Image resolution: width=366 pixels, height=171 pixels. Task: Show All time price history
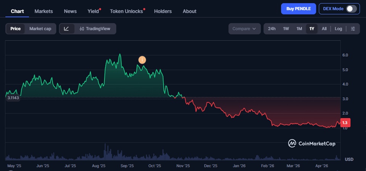pyautogui.click(x=324, y=29)
